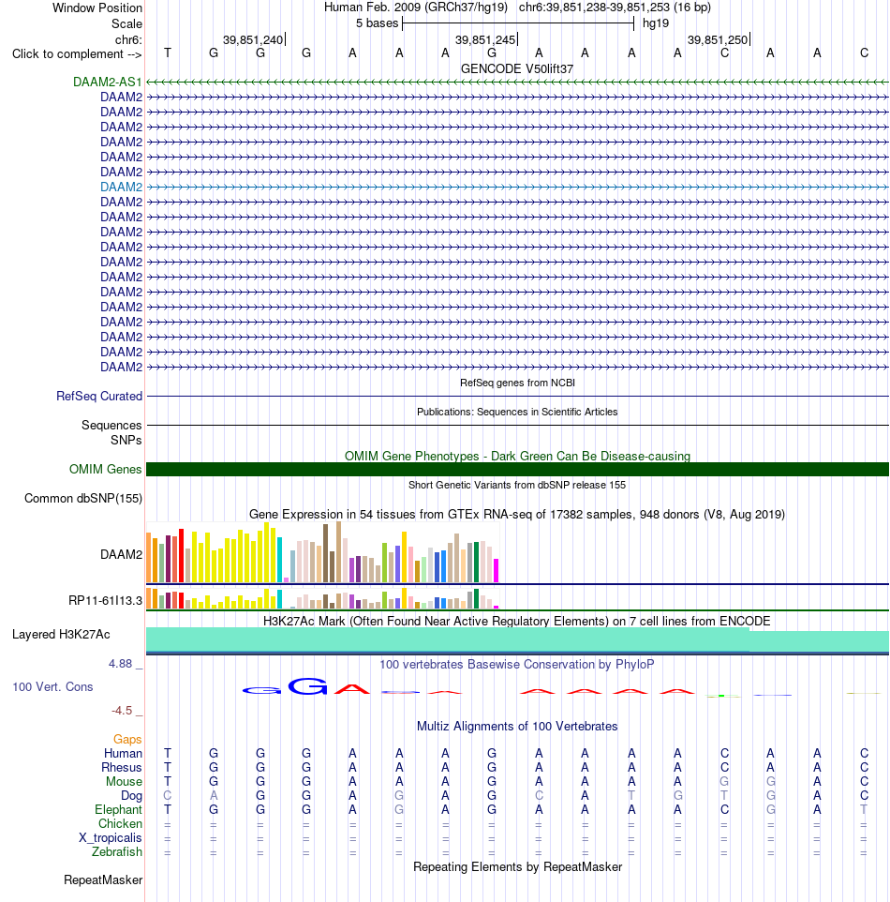Viewport: 890px width, 902px height.
Task: Click the DAAM2-AS1 gene label
Action: click(x=108, y=82)
